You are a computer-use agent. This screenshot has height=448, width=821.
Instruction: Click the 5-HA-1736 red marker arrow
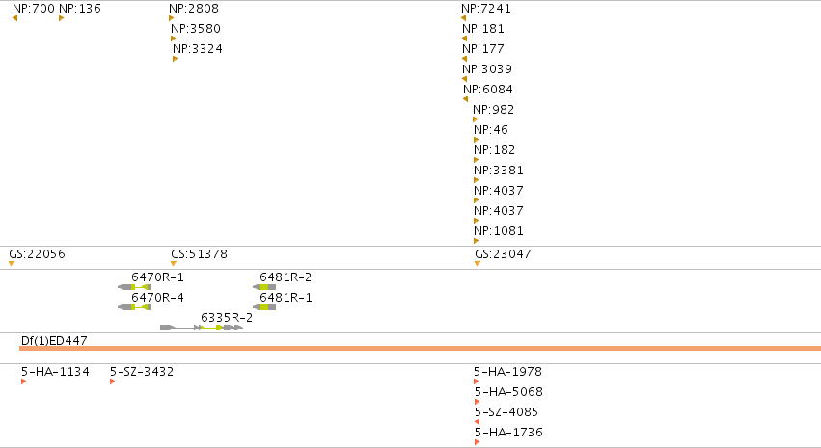pos(477,442)
